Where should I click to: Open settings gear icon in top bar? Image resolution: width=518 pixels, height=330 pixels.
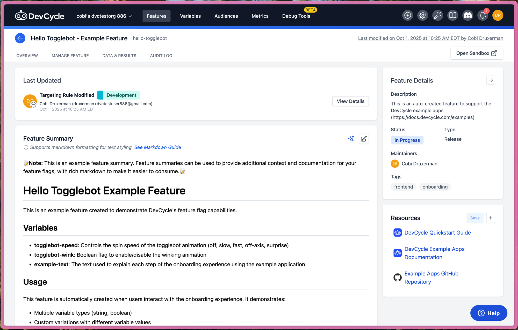[x=422, y=16]
